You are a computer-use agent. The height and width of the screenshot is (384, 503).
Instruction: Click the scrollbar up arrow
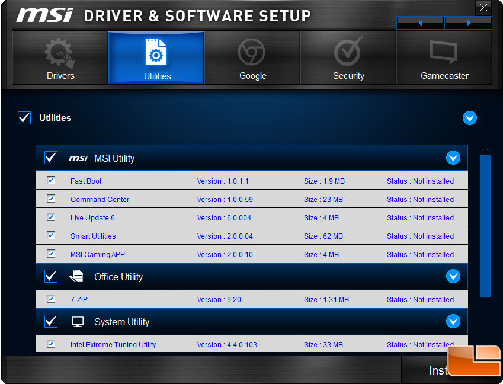point(485,151)
